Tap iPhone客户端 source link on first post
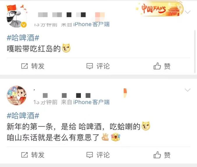 click(x=91, y=24)
